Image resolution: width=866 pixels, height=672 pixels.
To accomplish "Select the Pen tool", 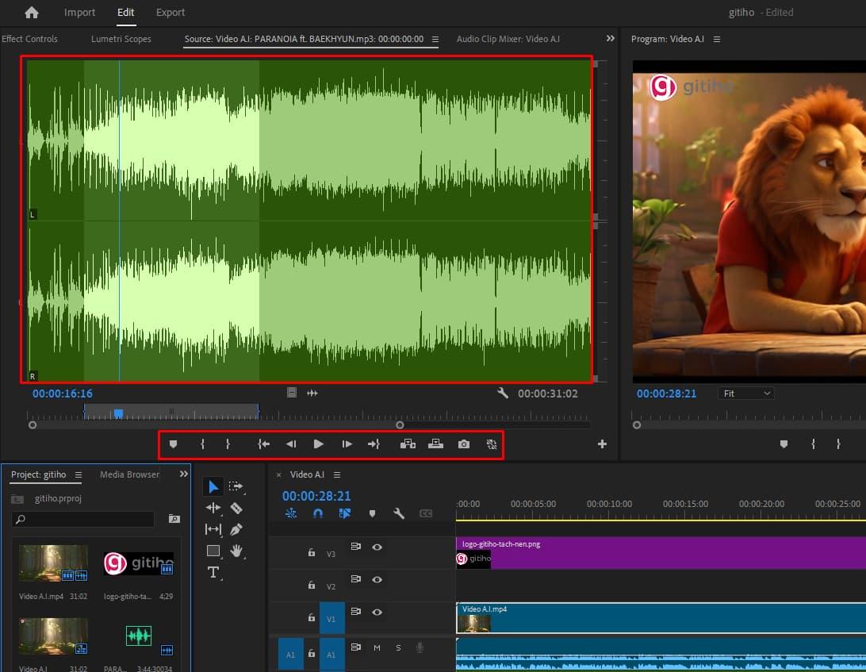I will point(236,529).
